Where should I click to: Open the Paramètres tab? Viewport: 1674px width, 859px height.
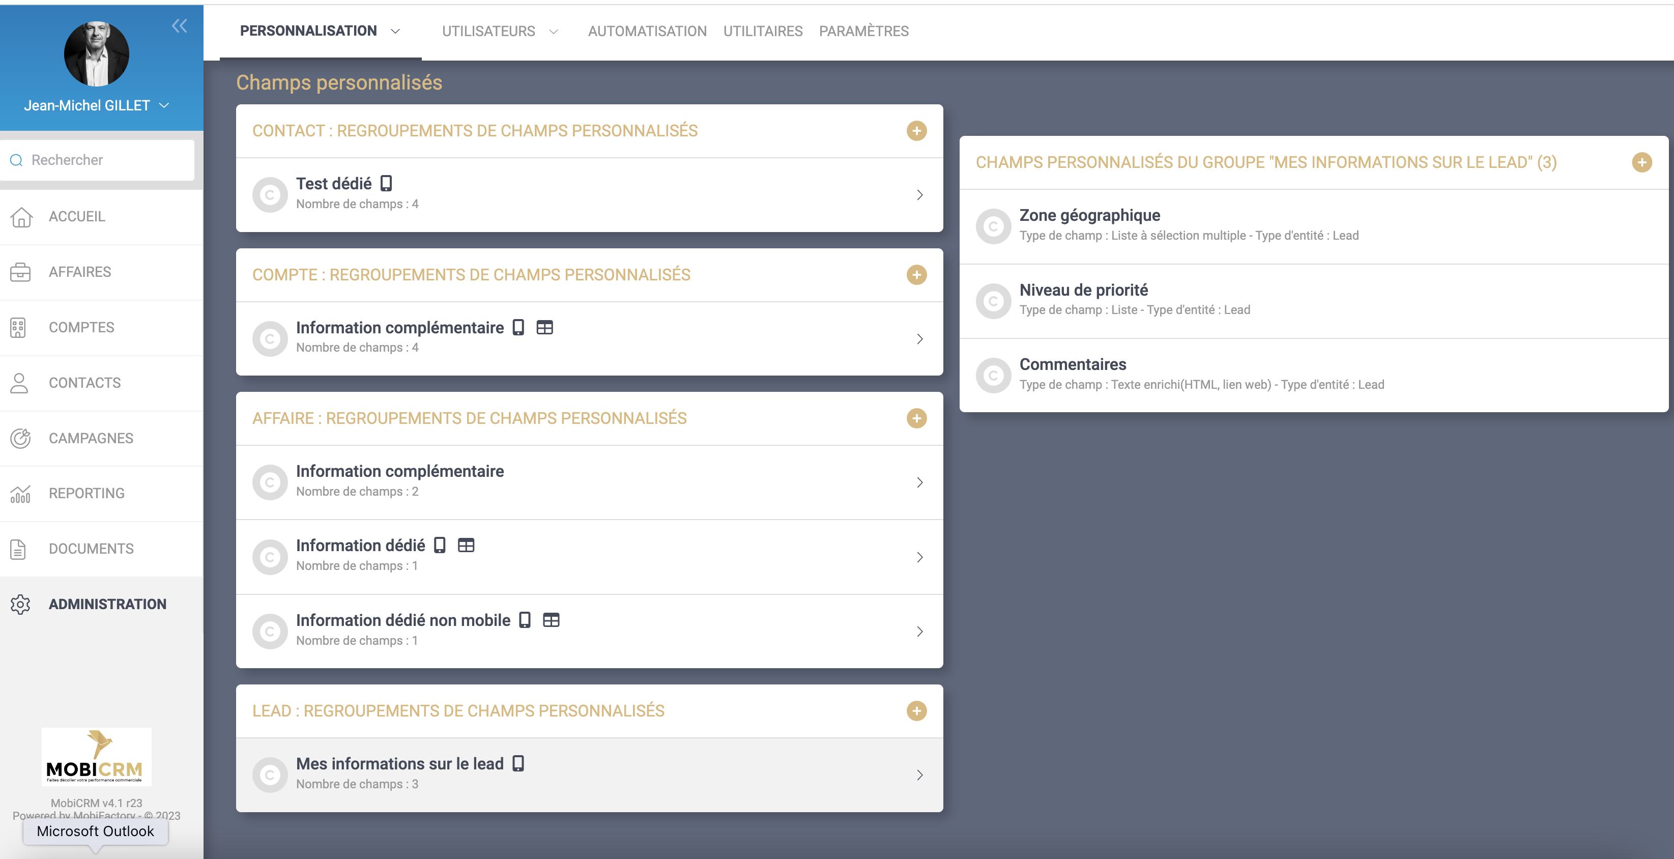point(863,31)
